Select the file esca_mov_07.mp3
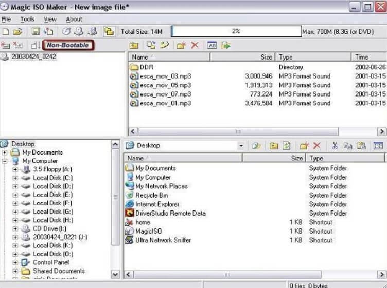 click(x=165, y=94)
